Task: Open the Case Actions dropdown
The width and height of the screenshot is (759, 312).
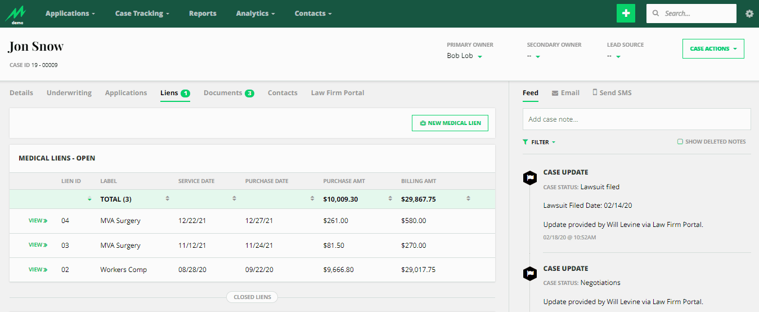Action: tap(713, 49)
